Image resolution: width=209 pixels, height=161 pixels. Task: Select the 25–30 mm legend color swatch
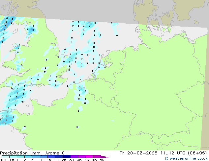[x=66, y=157]
